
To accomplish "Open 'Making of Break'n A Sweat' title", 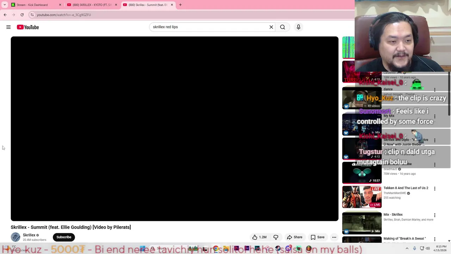I will click(x=405, y=238).
